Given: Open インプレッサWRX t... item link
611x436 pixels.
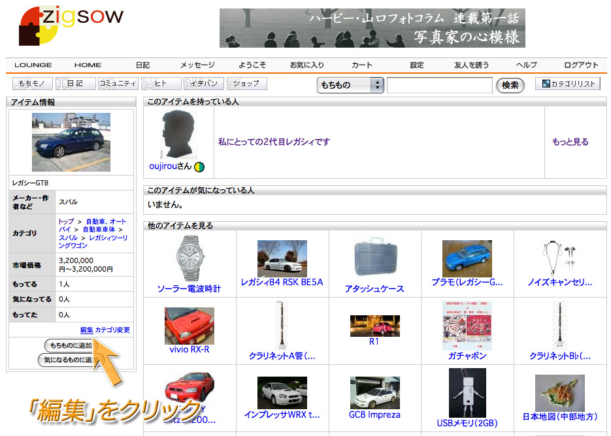Looking at the screenshot, I should (282, 414).
